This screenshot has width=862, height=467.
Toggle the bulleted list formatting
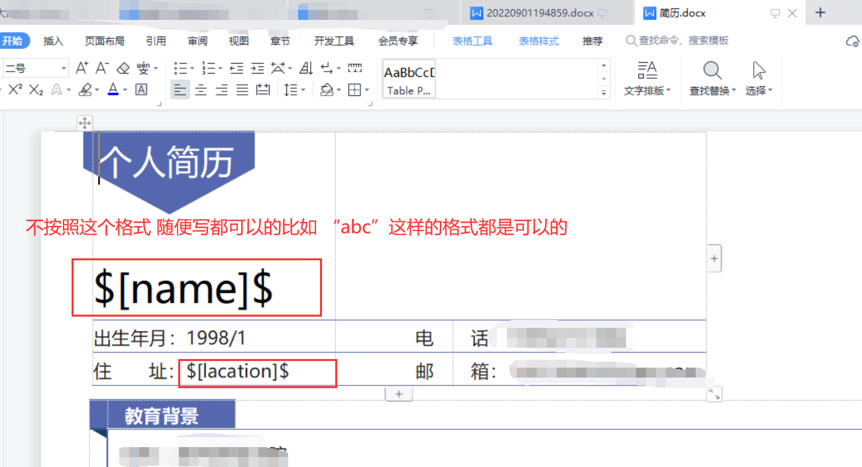(x=180, y=67)
